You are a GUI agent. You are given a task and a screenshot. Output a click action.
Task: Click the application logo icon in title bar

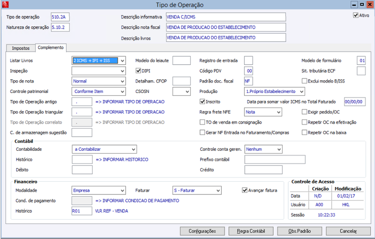5,5
